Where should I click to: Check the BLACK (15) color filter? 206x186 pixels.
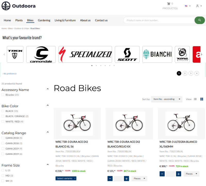click(3, 111)
